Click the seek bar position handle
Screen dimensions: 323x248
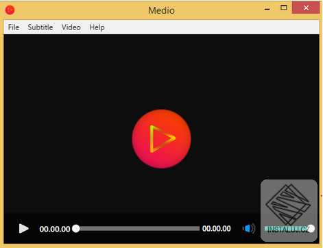pyautogui.click(x=76, y=229)
